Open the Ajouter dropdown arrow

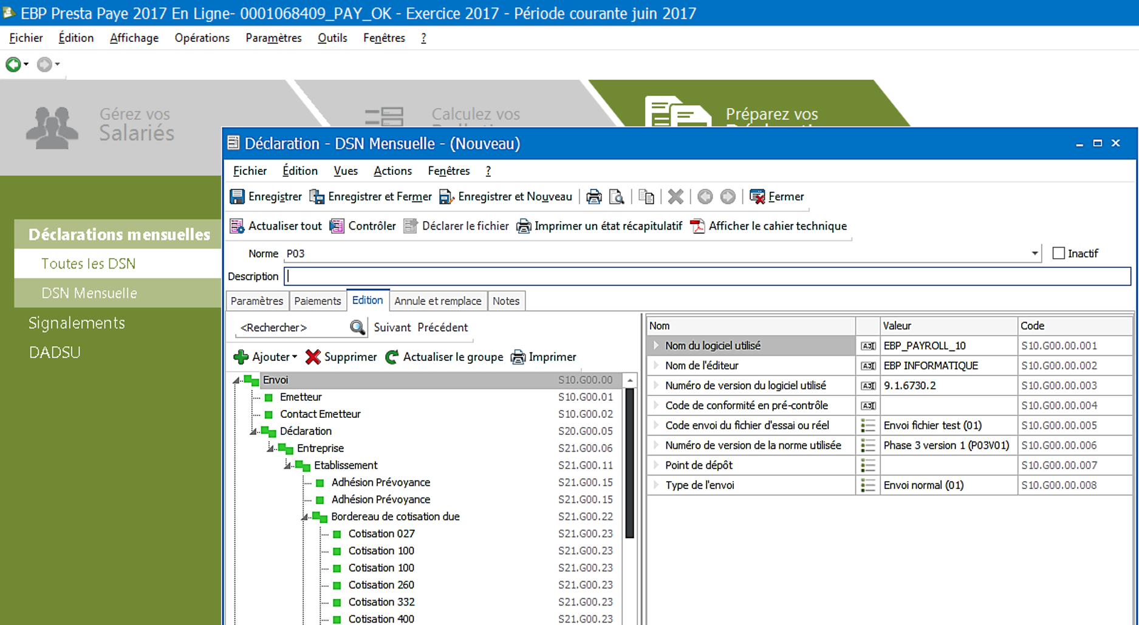pyautogui.click(x=295, y=357)
